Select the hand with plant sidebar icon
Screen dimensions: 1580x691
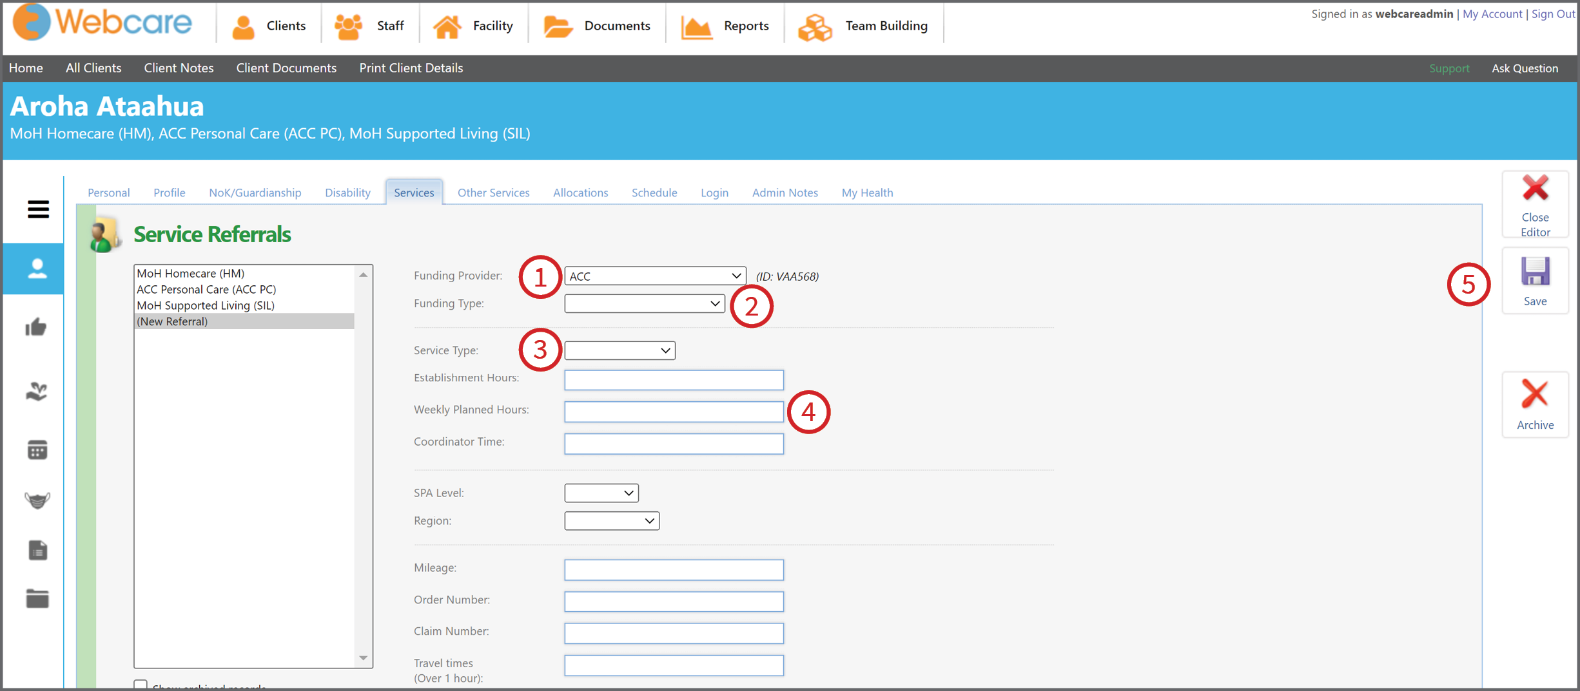37,391
